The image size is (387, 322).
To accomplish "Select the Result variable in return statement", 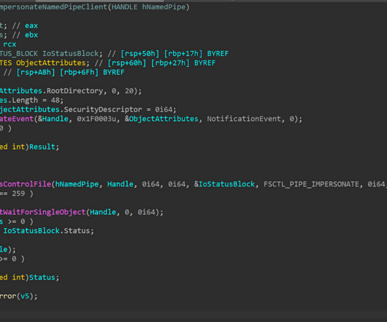I will (x=42, y=147).
